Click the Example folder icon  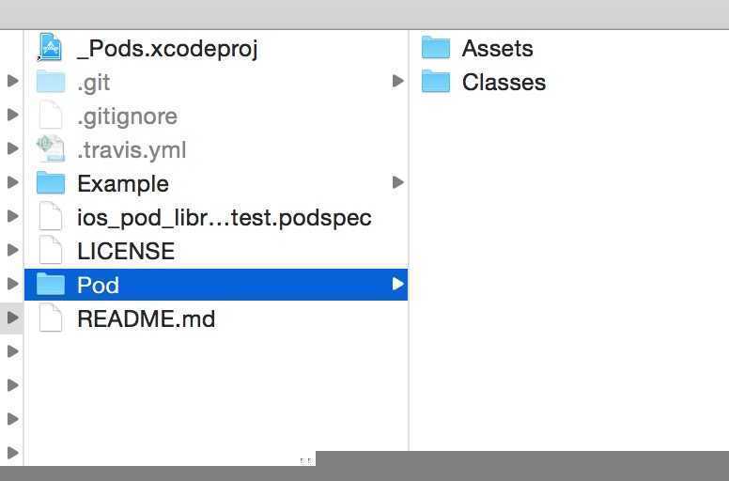50,182
